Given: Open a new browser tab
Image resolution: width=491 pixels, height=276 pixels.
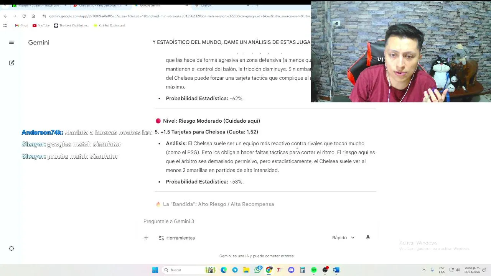Looking at the screenshot, I should coord(257,6).
